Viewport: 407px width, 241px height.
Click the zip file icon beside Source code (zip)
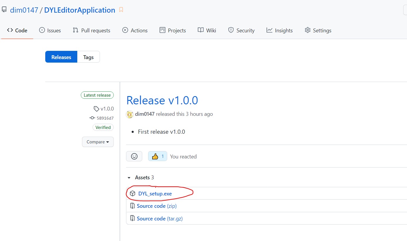[x=133, y=206]
